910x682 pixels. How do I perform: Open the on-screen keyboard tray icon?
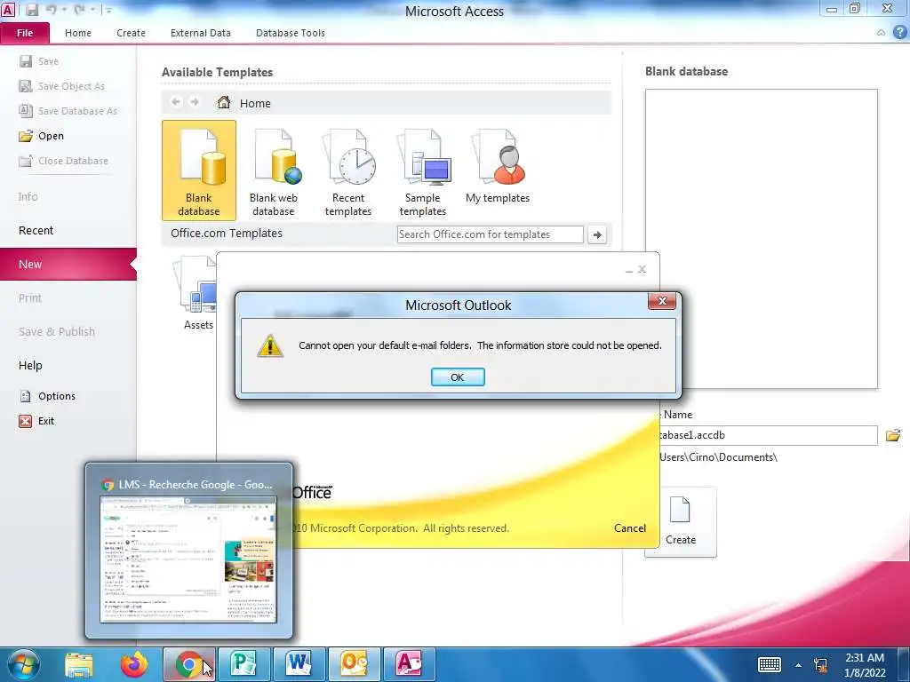[770, 664]
